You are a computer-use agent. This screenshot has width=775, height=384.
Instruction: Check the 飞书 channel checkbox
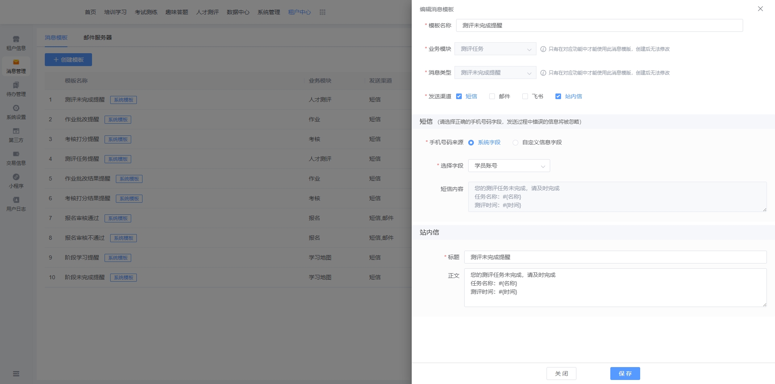[x=525, y=96]
